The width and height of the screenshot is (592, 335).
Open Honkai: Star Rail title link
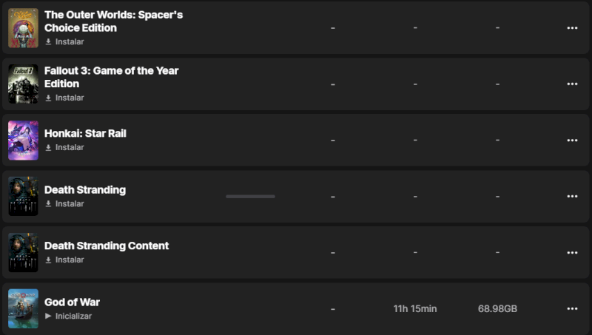click(85, 134)
